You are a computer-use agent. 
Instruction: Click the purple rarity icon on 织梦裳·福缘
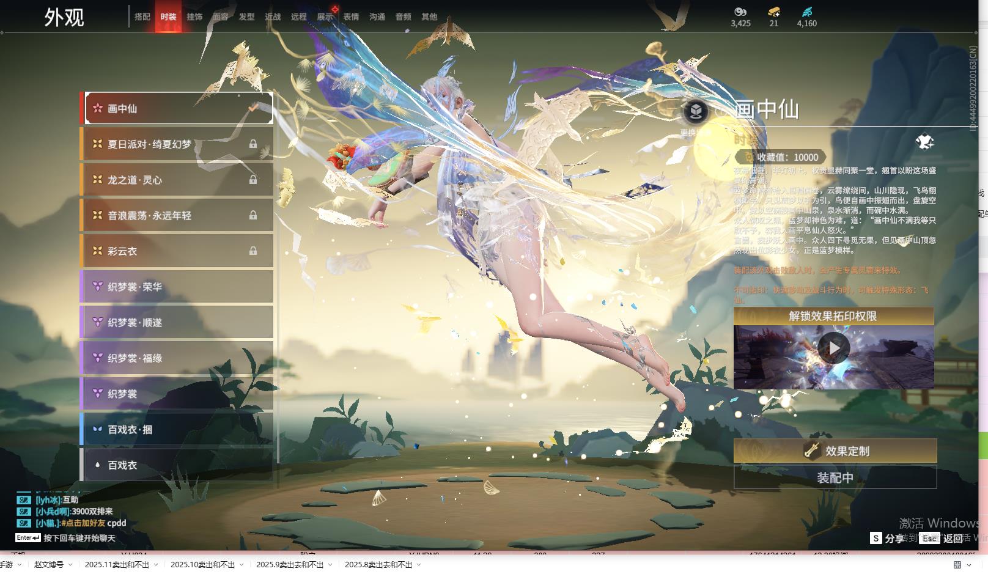click(x=97, y=358)
